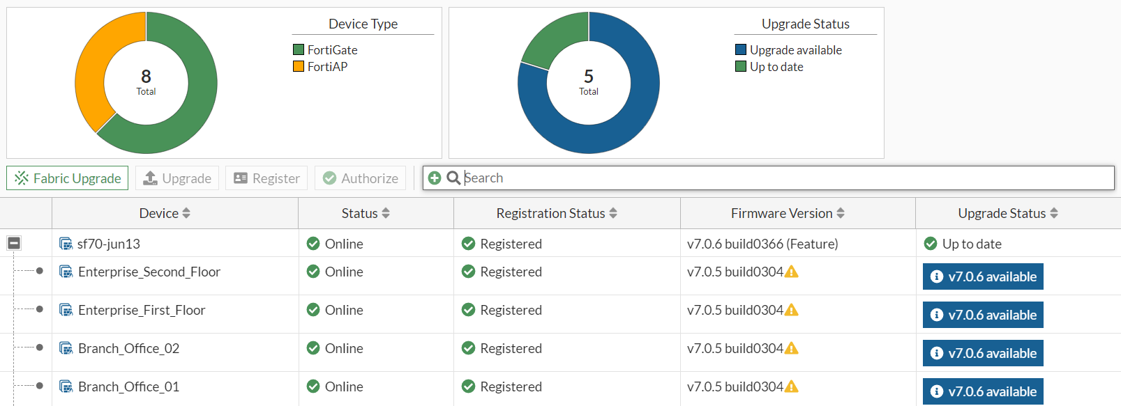Click device icon next to sf70-jun13

[66, 244]
